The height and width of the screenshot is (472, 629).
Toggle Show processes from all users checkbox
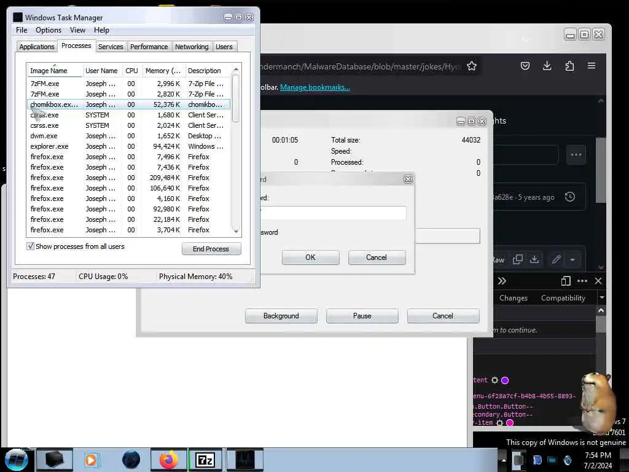point(31,246)
